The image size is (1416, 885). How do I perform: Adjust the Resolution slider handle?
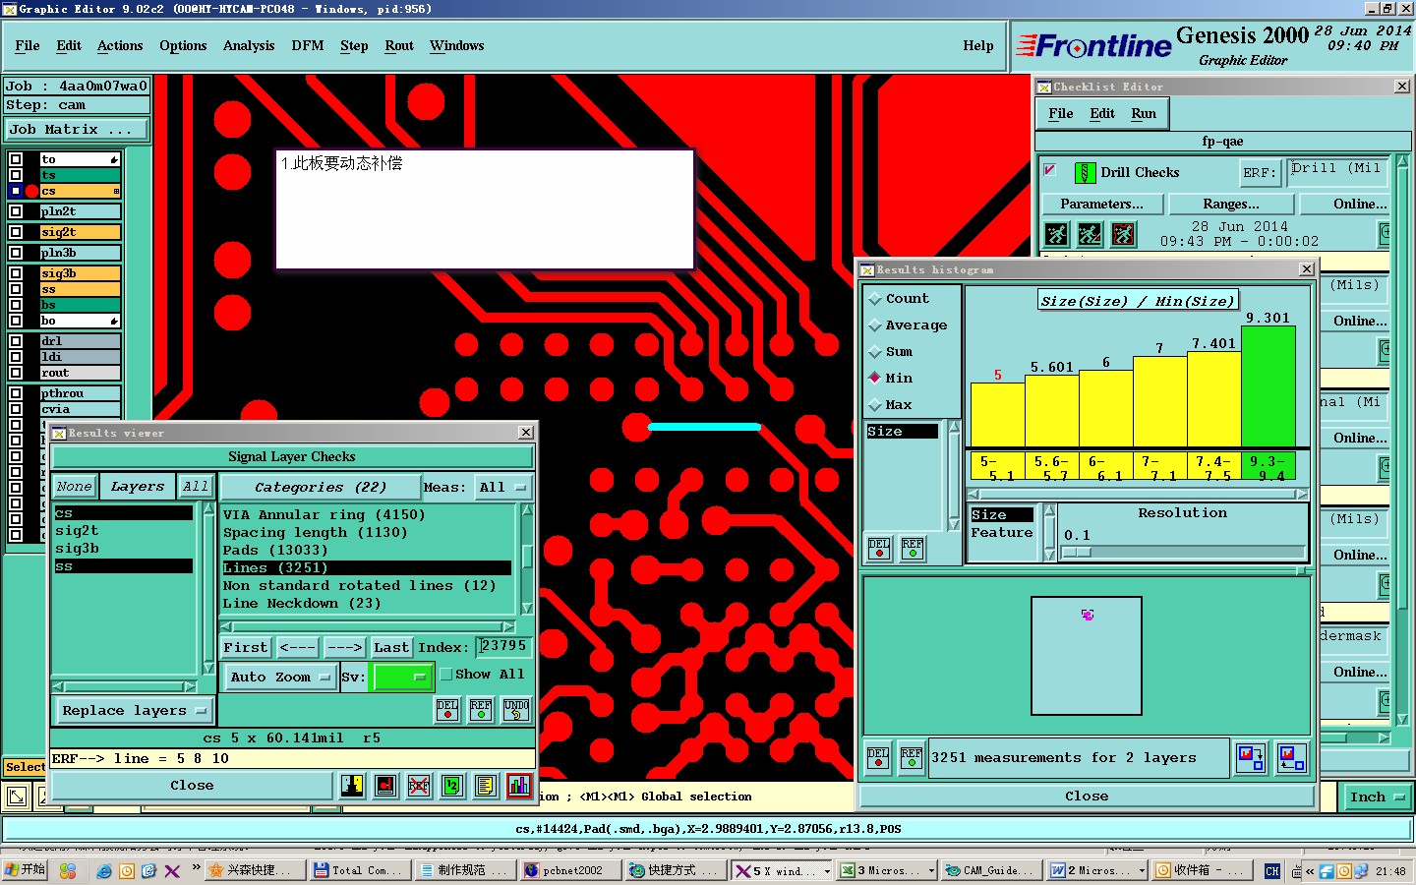tap(1078, 552)
